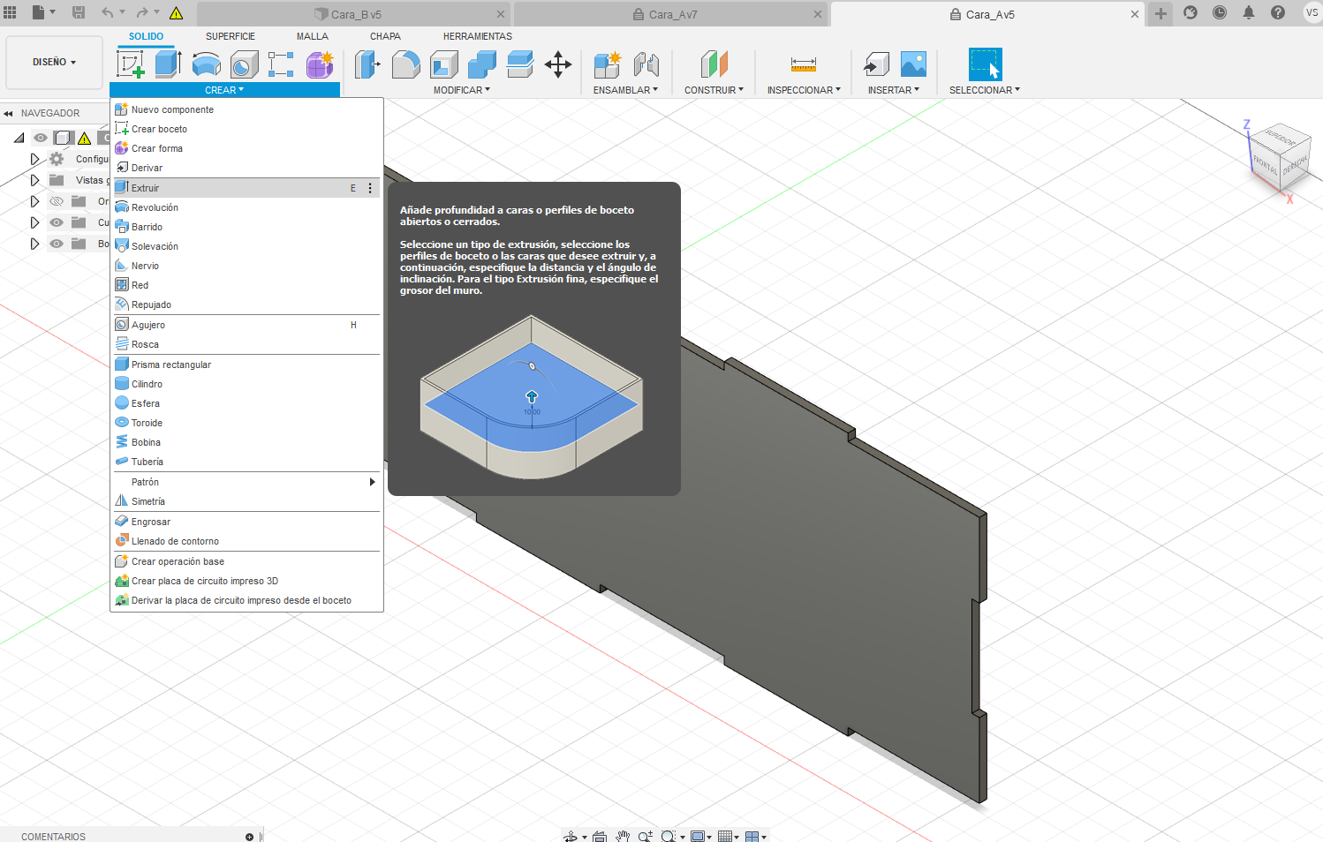Open the data panel grid icon

click(11, 13)
